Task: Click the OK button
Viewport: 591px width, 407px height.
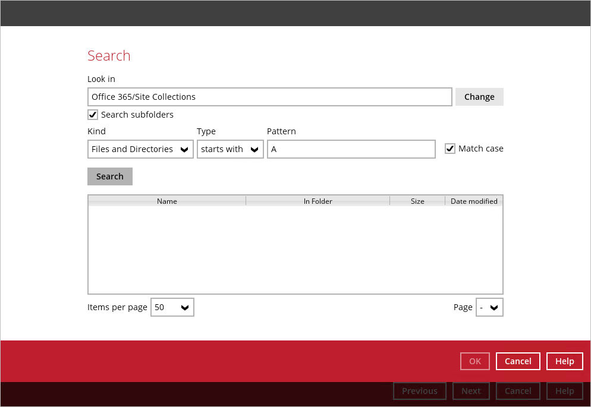Action: (475, 361)
